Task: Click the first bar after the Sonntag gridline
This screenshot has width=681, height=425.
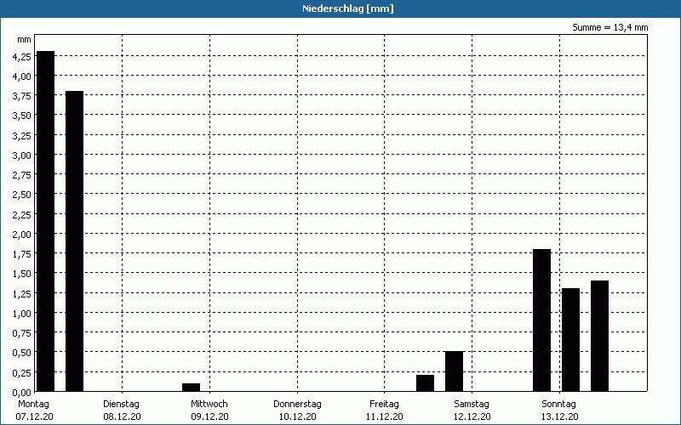Action: click(x=570, y=339)
